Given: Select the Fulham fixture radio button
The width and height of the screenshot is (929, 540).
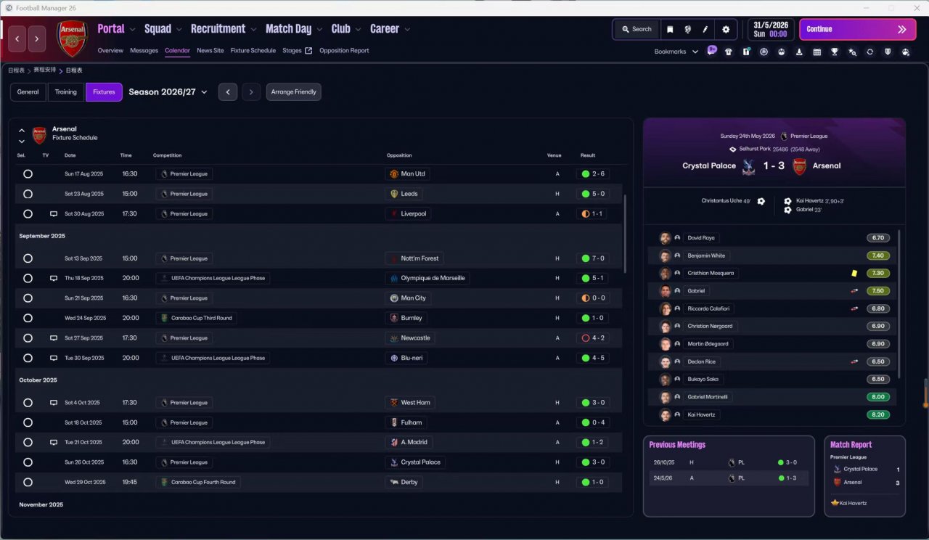Looking at the screenshot, I should tap(28, 422).
